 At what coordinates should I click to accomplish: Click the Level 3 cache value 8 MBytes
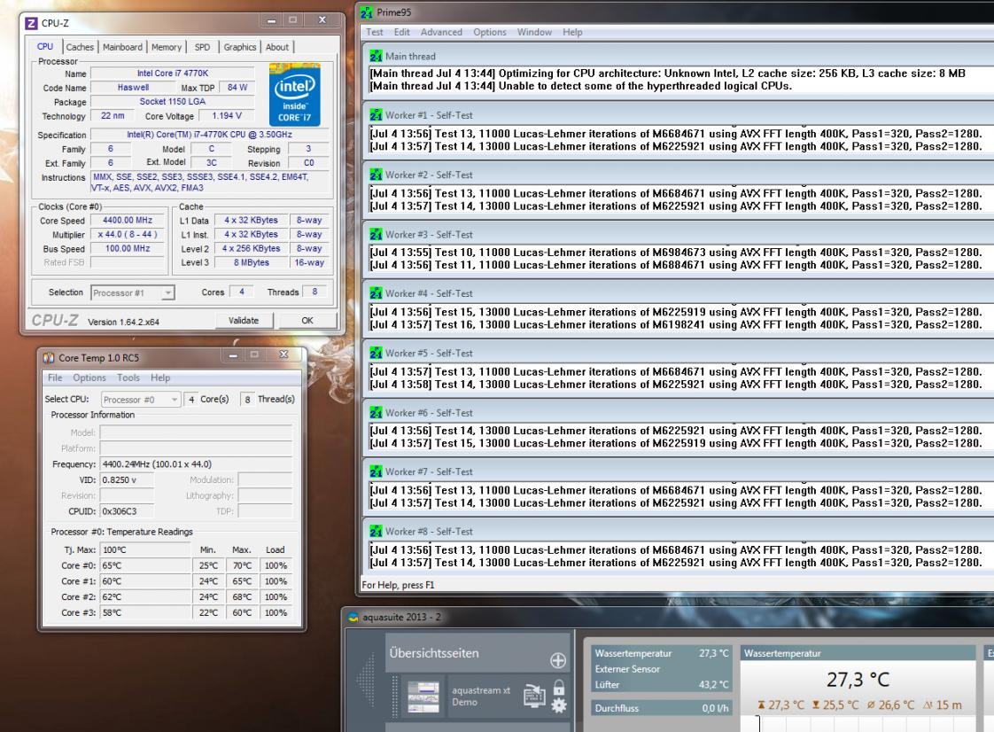(251, 262)
